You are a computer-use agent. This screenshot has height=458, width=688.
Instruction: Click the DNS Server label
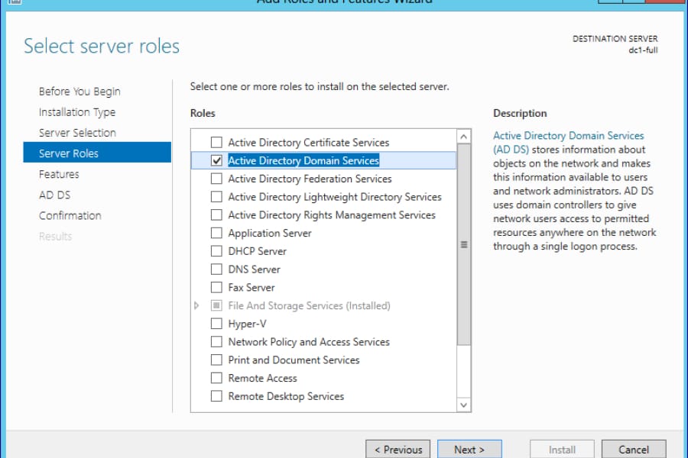pos(254,269)
